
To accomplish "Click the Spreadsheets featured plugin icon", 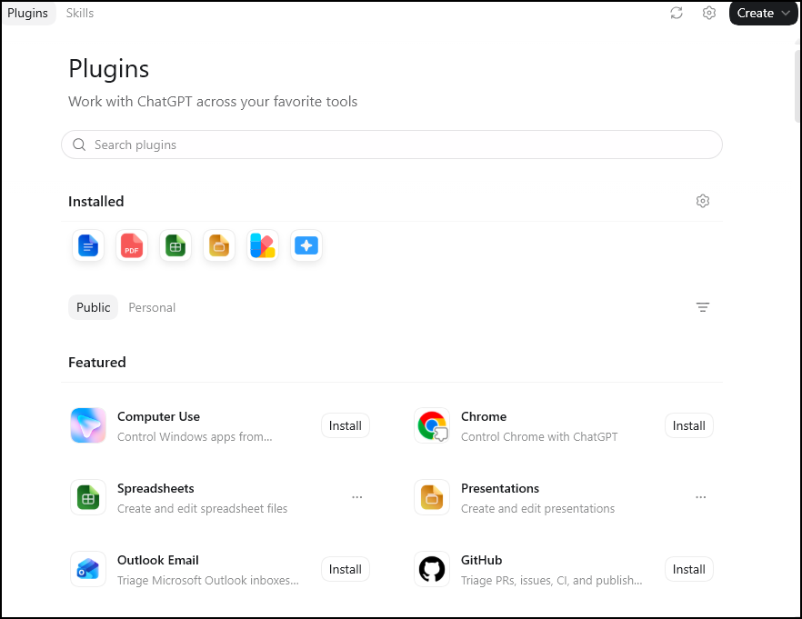I will click(x=88, y=497).
